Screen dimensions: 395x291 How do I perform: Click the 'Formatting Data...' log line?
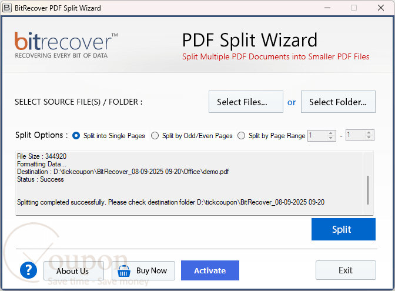tap(42, 164)
